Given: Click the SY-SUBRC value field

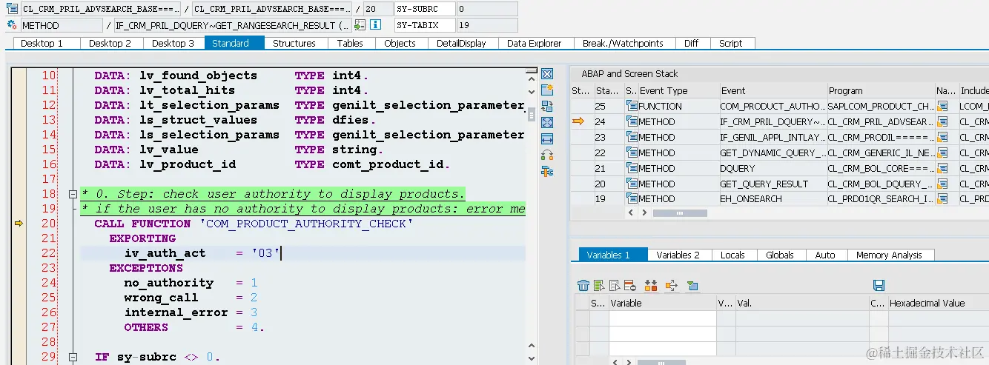Looking at the screenshot, I should 486,9.
